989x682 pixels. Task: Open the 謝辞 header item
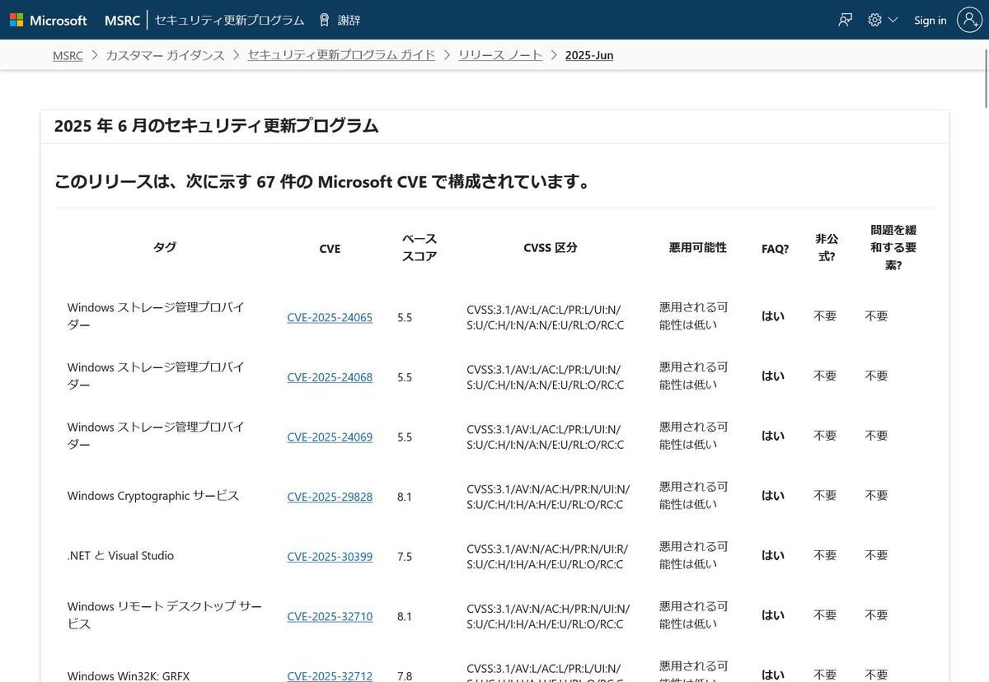349,20
